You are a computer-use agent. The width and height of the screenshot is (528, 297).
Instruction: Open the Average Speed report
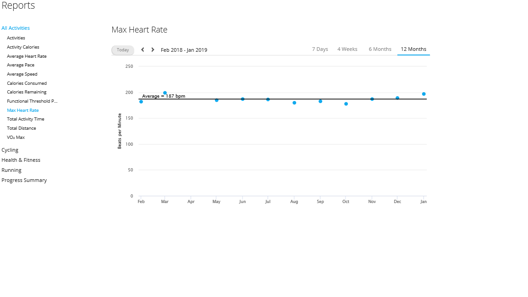22,74
